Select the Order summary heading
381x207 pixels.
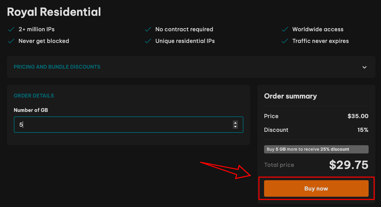291,96
